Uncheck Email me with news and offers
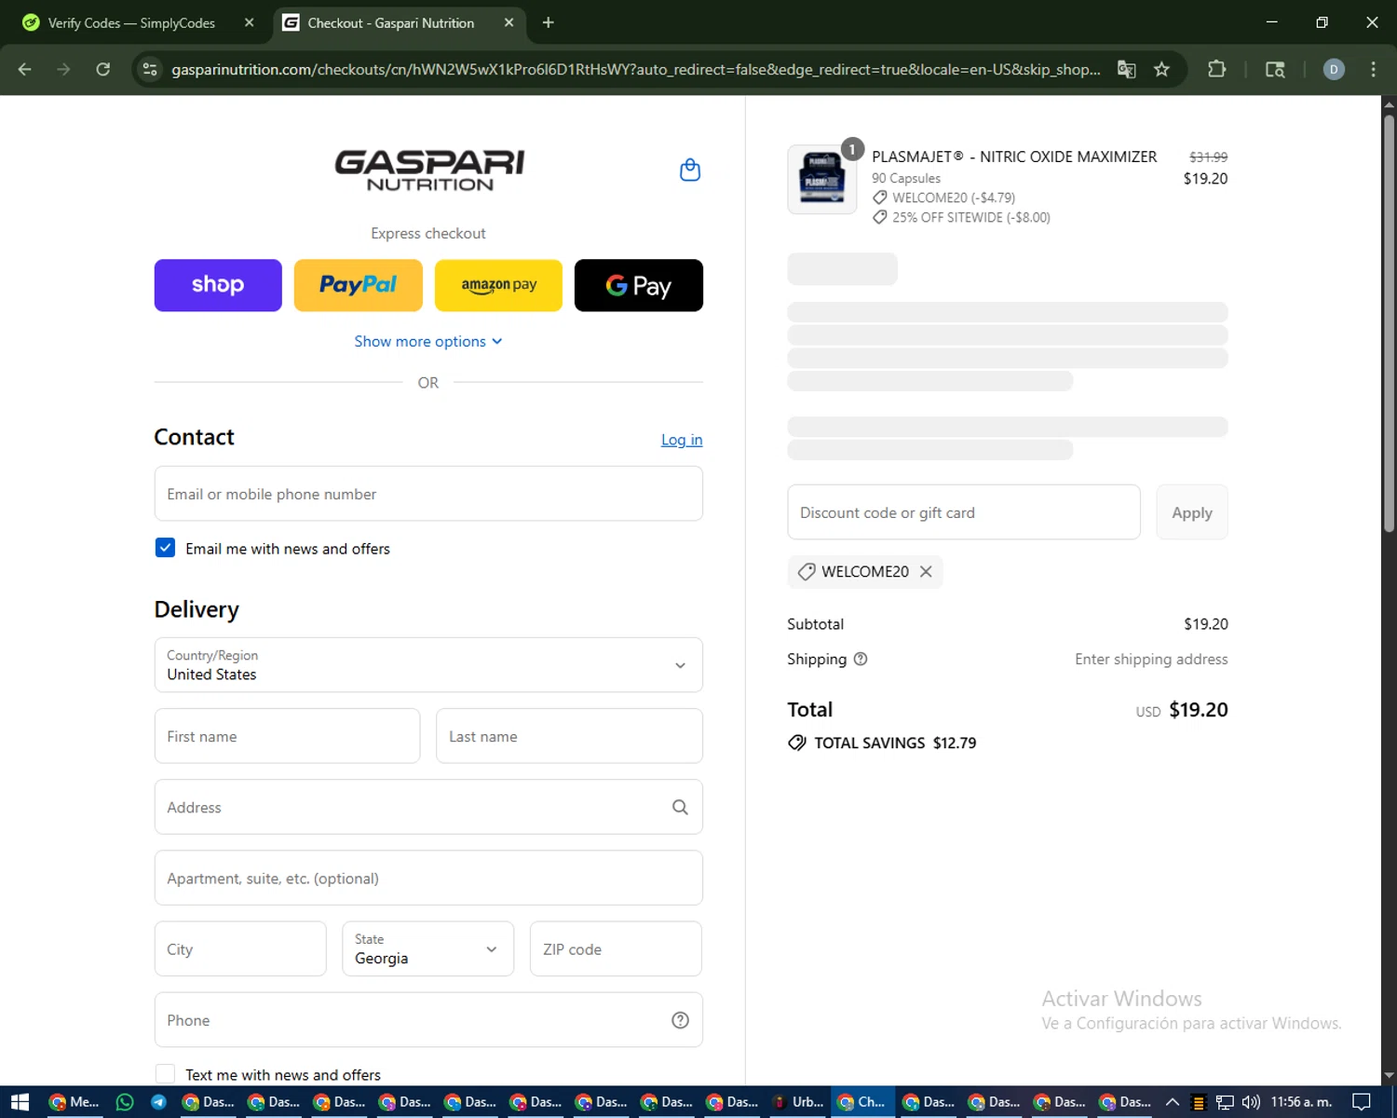The width and height of the screenshot is (1397, 1118). (x=165, y=548)
